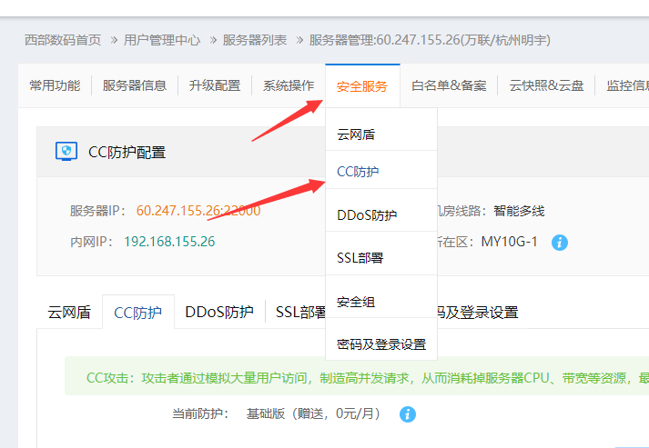
Task: Navigate to 服务器列表 breadcrumb link
Action: tap(255, 40)
